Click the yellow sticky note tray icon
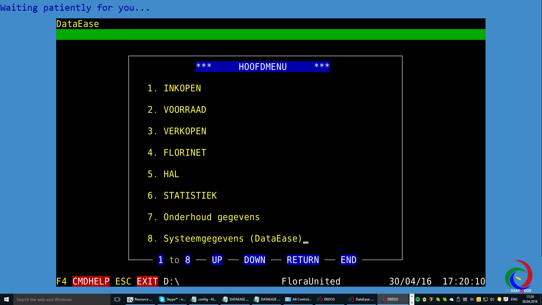Screen dimensions: 542x305 point(499,299)
